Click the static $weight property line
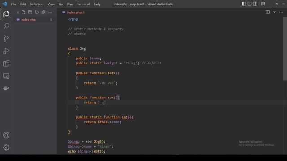This screenshot has width=287, height=161. 118,63
